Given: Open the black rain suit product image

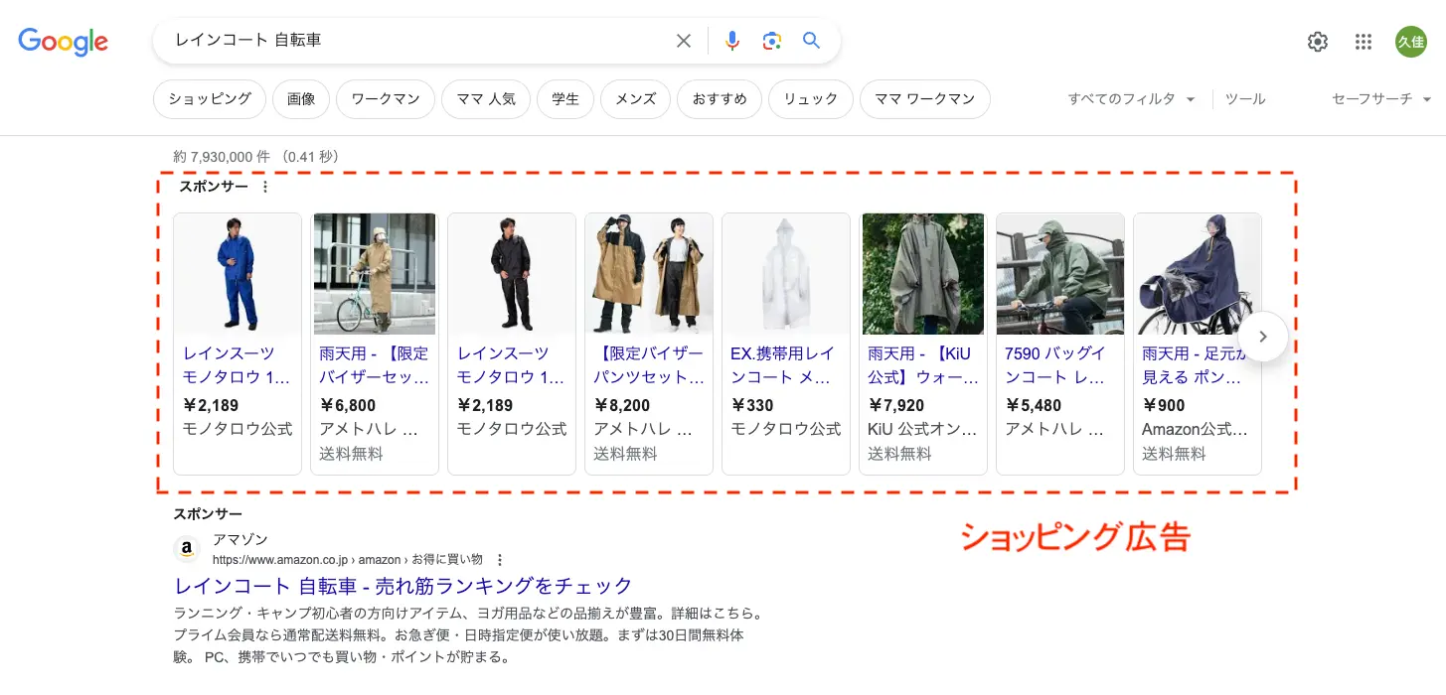Looking at the screenshot, I should tap(512, 274).
